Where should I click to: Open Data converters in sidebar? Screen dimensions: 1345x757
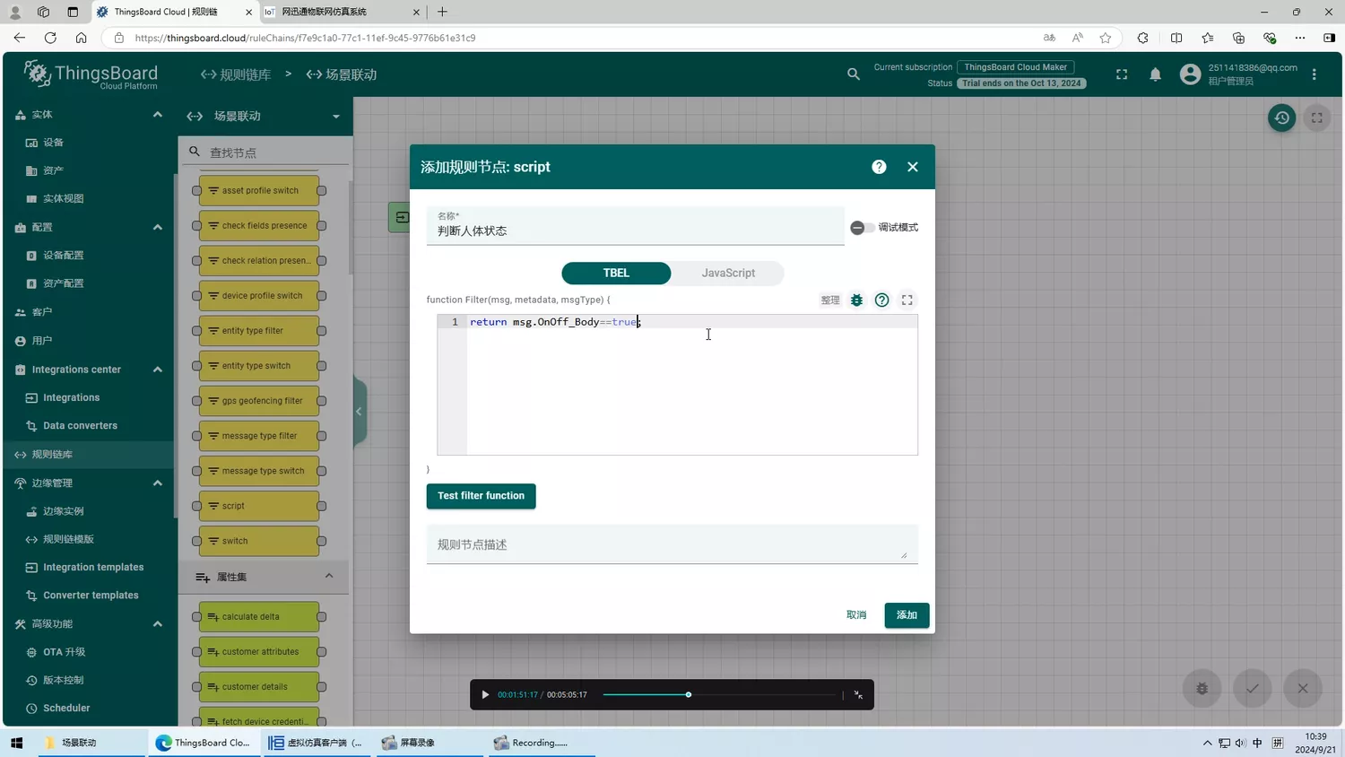pyautogui.click(x=80, y=426)
